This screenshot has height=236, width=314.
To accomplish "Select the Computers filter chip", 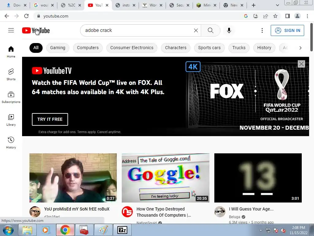I will (88, 48).
